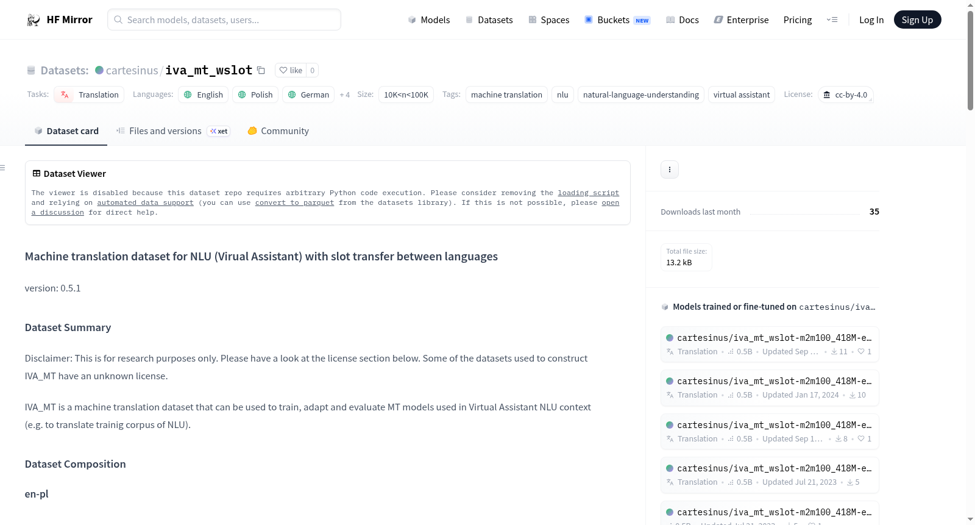Click the version: 0.5.1 text
Screen dimensions: 975x525
coord(53,288)
